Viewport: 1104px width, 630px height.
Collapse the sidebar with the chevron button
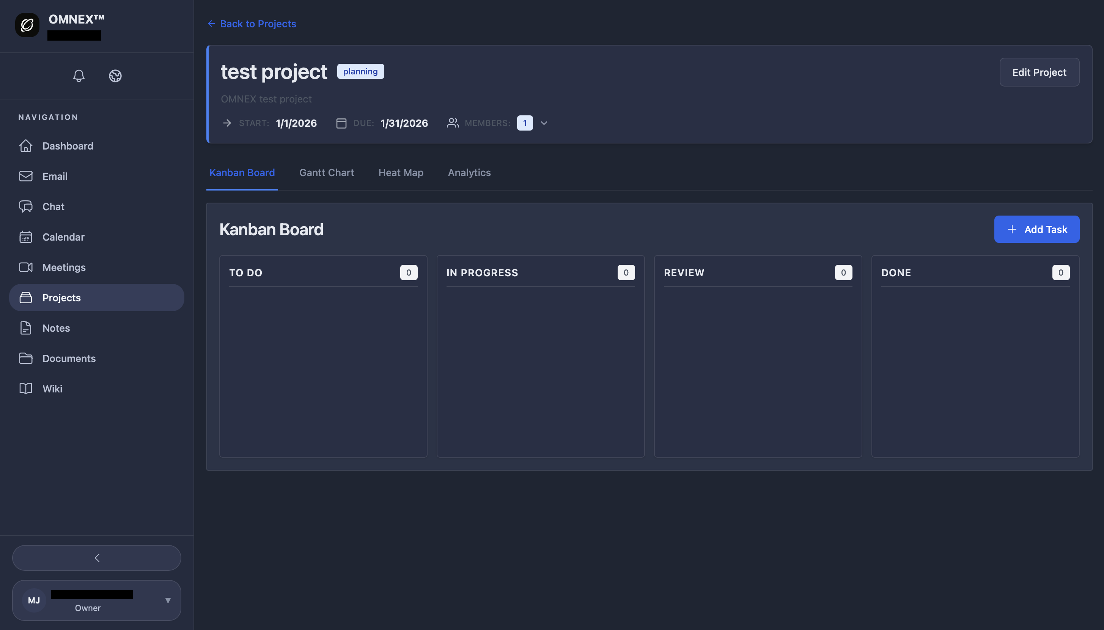[x=96, y=558]
